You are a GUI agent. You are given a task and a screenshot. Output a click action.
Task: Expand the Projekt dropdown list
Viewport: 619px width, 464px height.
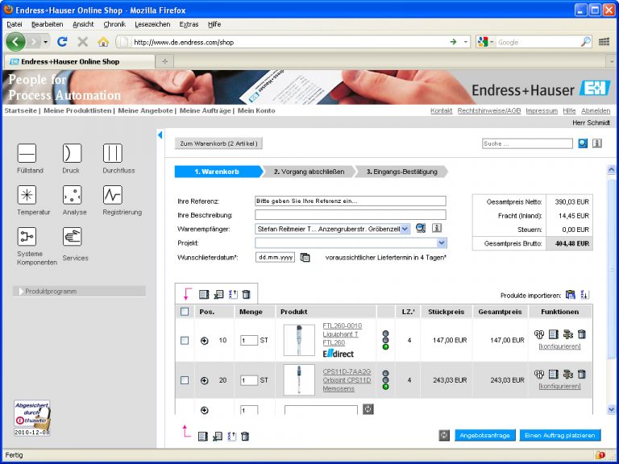tap(441, 242)
